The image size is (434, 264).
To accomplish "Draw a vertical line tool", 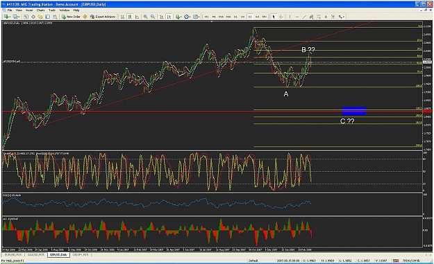I will (x=290, y=17).
